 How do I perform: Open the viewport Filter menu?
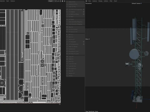(x=111, y=1)
